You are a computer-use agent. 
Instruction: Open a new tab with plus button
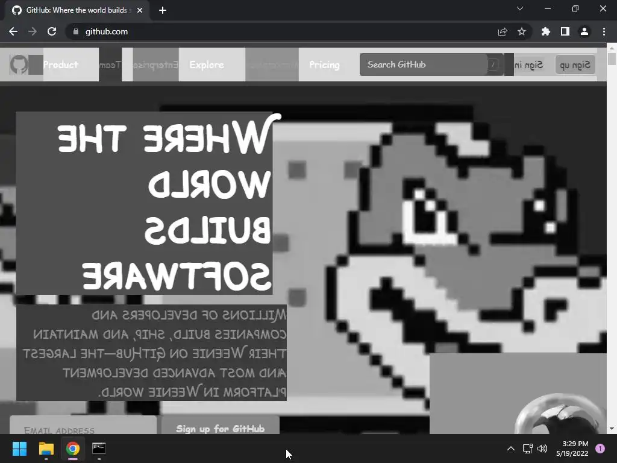point(163,10)
